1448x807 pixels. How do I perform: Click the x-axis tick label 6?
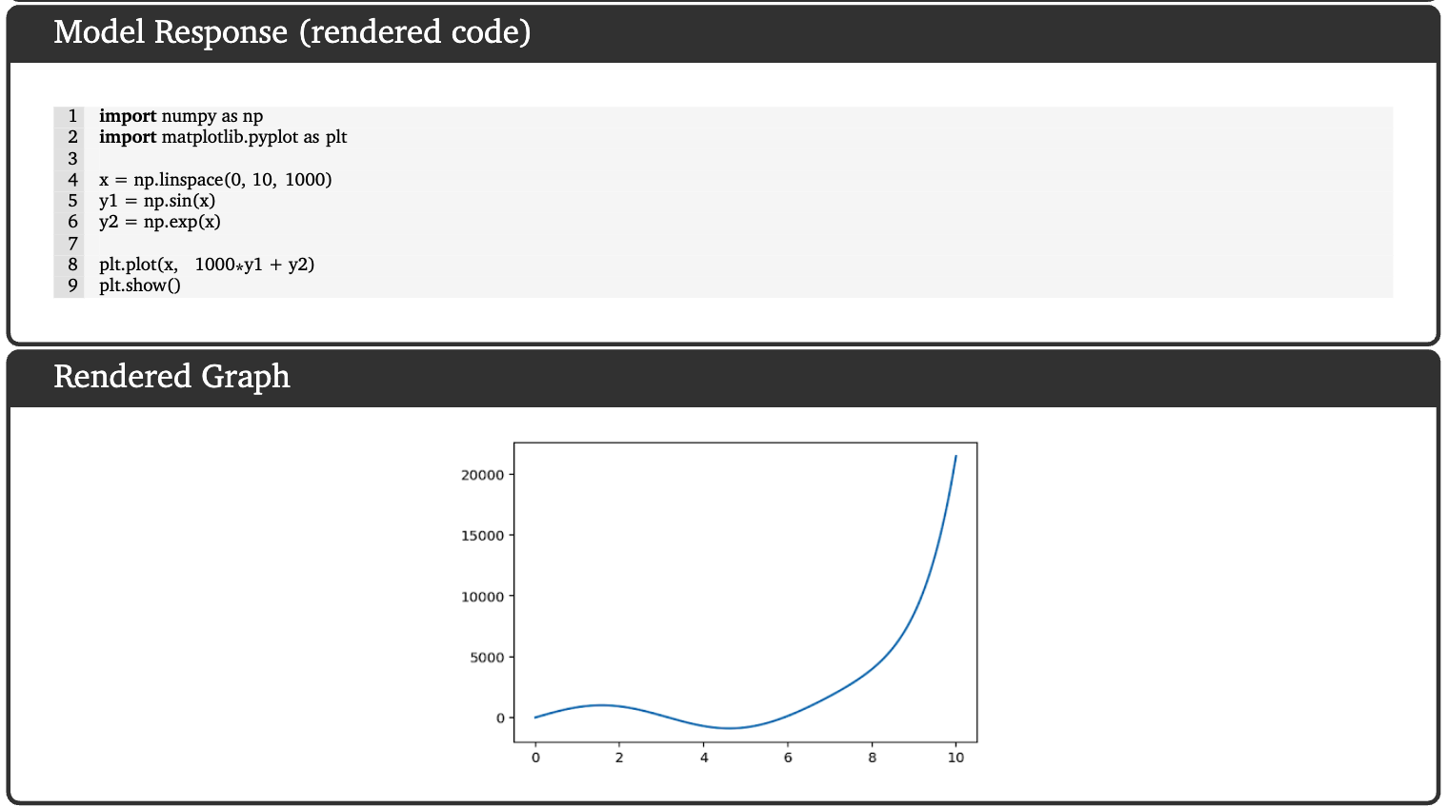[788, 758]
